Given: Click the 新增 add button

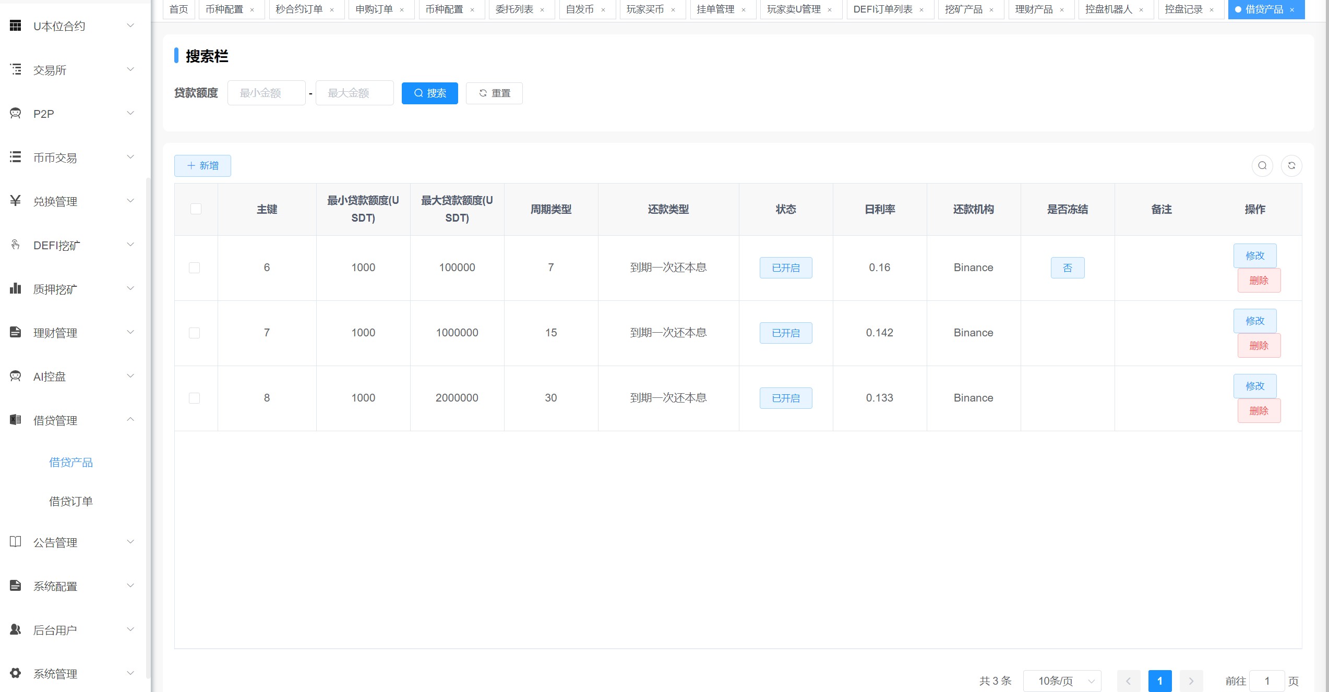Looking at the screenshot, I should 202,166.
